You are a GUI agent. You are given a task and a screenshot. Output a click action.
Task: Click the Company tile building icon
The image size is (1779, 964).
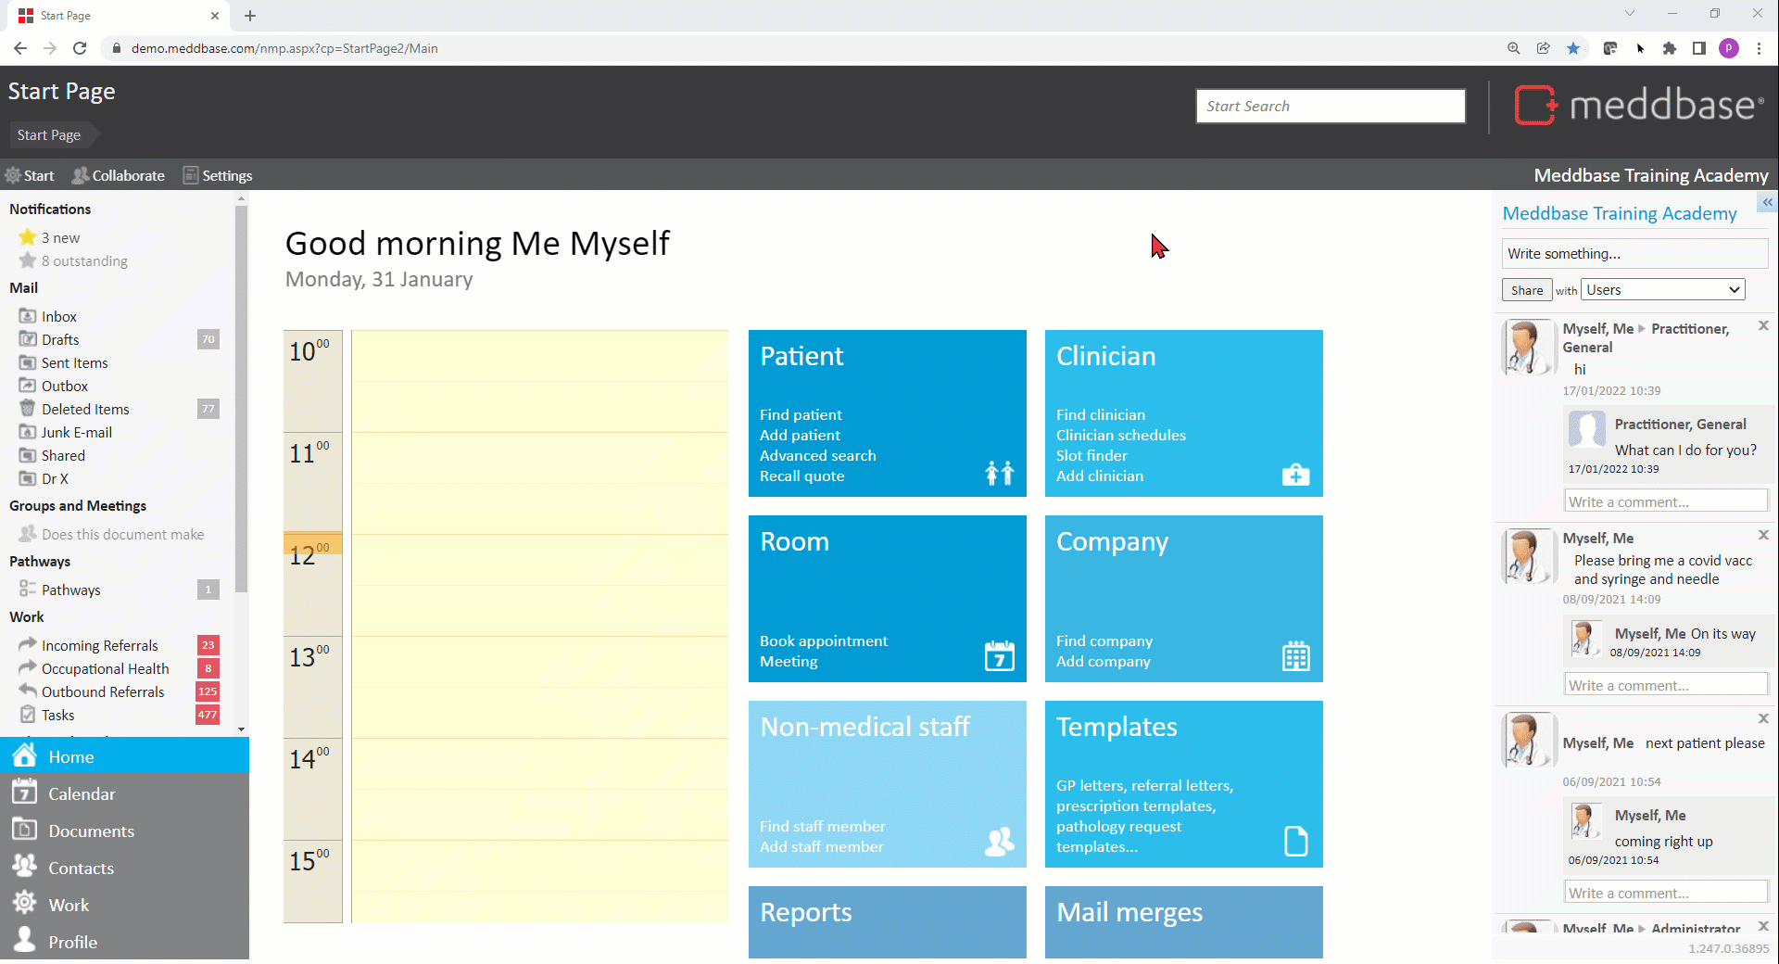point(1295,656)
